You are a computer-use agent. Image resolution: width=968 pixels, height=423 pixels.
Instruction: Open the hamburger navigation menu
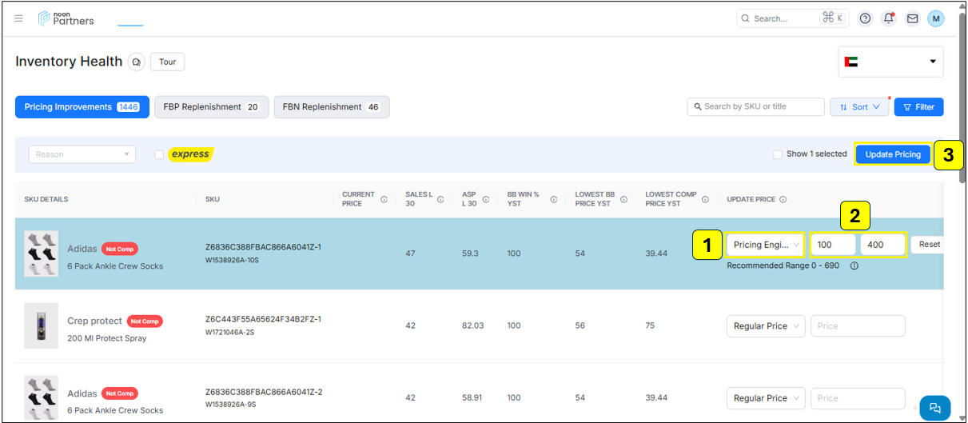pyautogui.click(x=19, y=18)
